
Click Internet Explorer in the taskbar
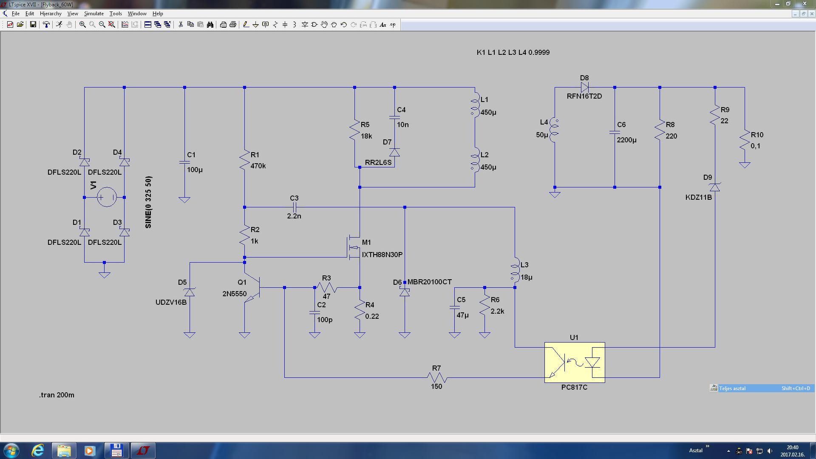click(38, 450)
